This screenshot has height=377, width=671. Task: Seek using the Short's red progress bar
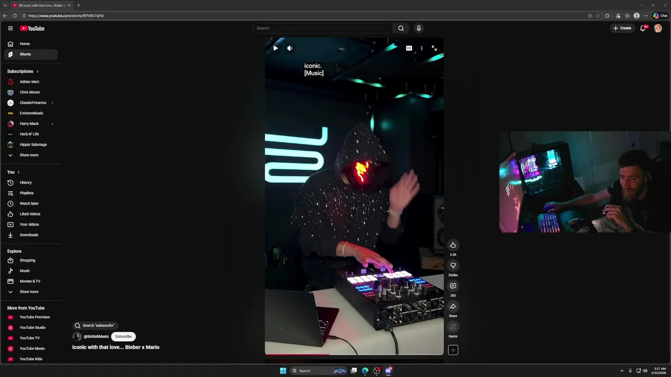coord(354,354)
